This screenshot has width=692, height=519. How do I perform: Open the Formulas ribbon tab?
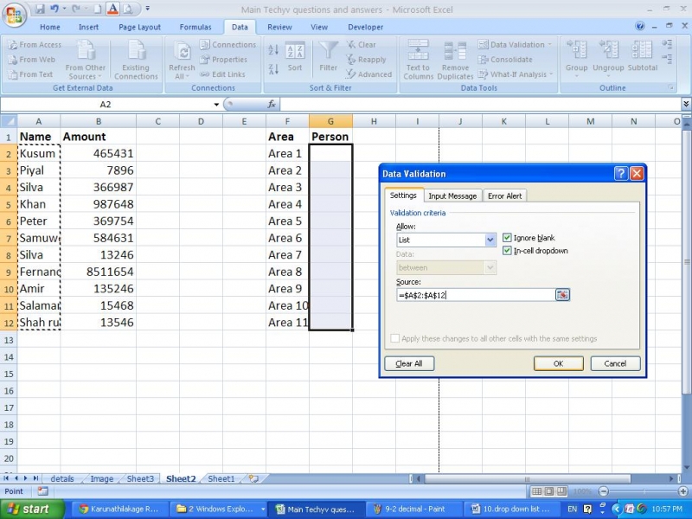(195, 27)
